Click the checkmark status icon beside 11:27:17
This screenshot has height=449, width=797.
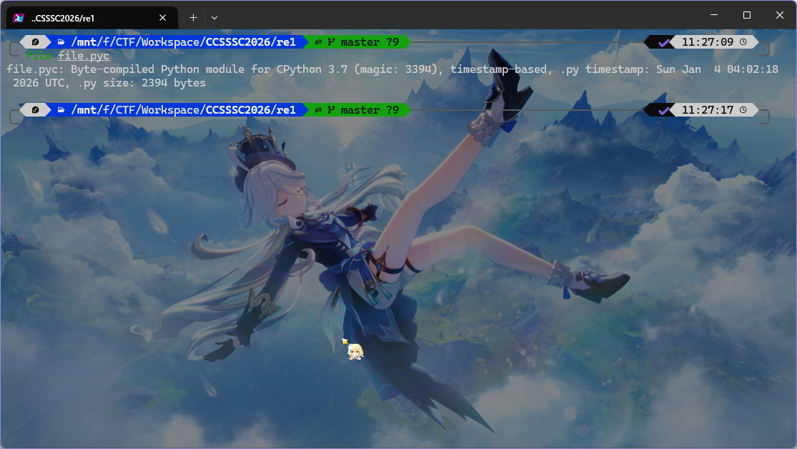tap(665, 110)
